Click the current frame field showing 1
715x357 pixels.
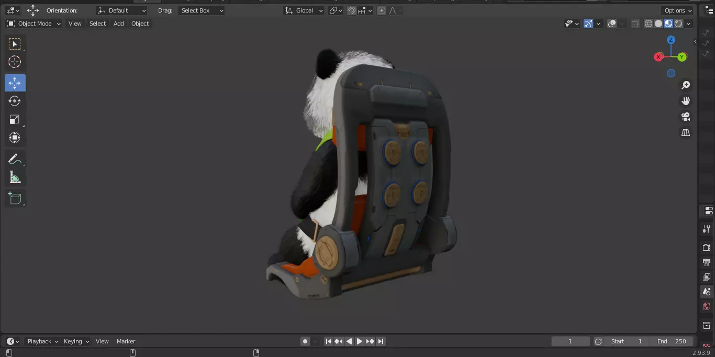point(571,341)
